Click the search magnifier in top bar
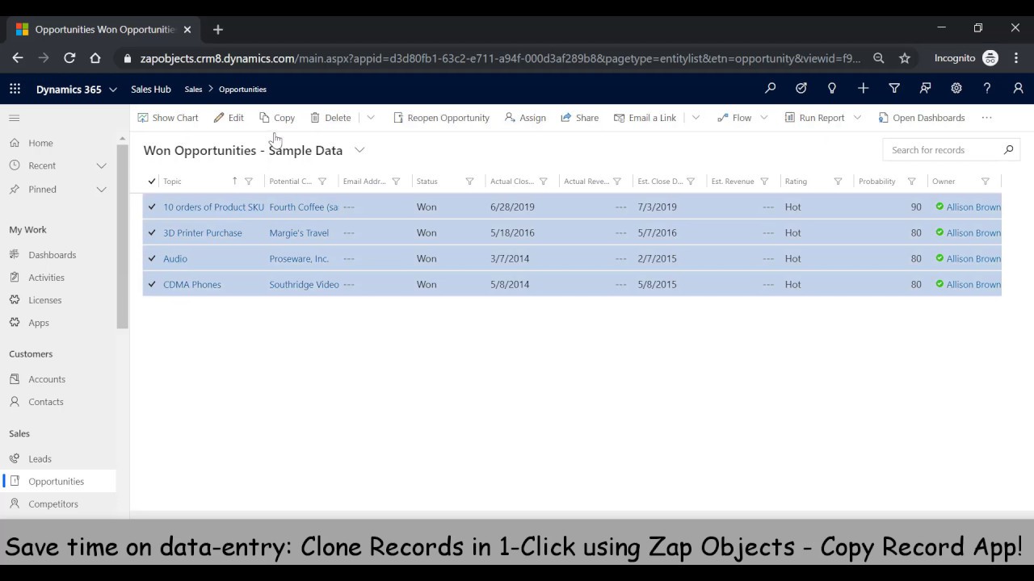The width and height of the screenshot is (1034, 581). (770, 88)
